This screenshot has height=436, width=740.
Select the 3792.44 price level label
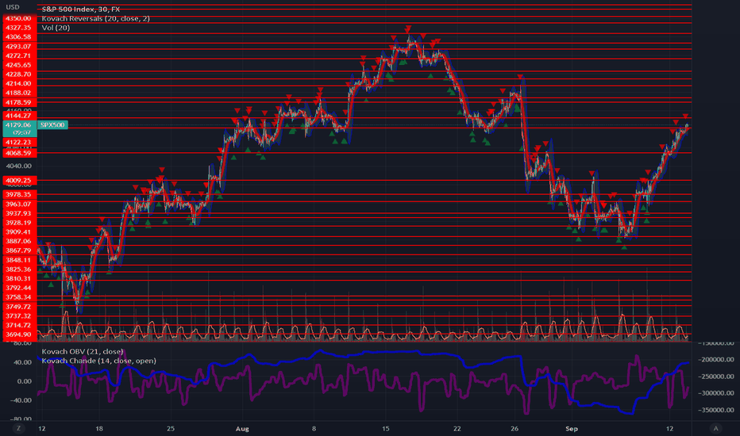(x=19, y=288)
